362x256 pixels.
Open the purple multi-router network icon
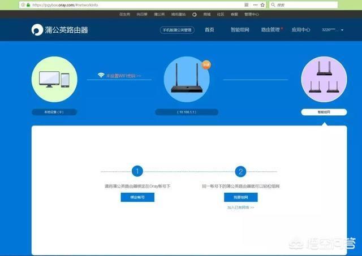324,79
